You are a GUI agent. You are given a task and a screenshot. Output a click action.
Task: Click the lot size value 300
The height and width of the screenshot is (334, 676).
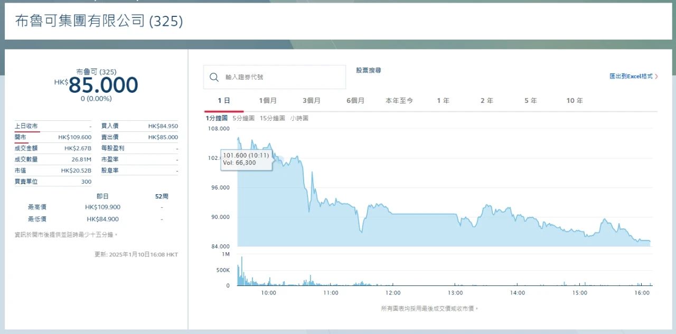pos(87,182)
